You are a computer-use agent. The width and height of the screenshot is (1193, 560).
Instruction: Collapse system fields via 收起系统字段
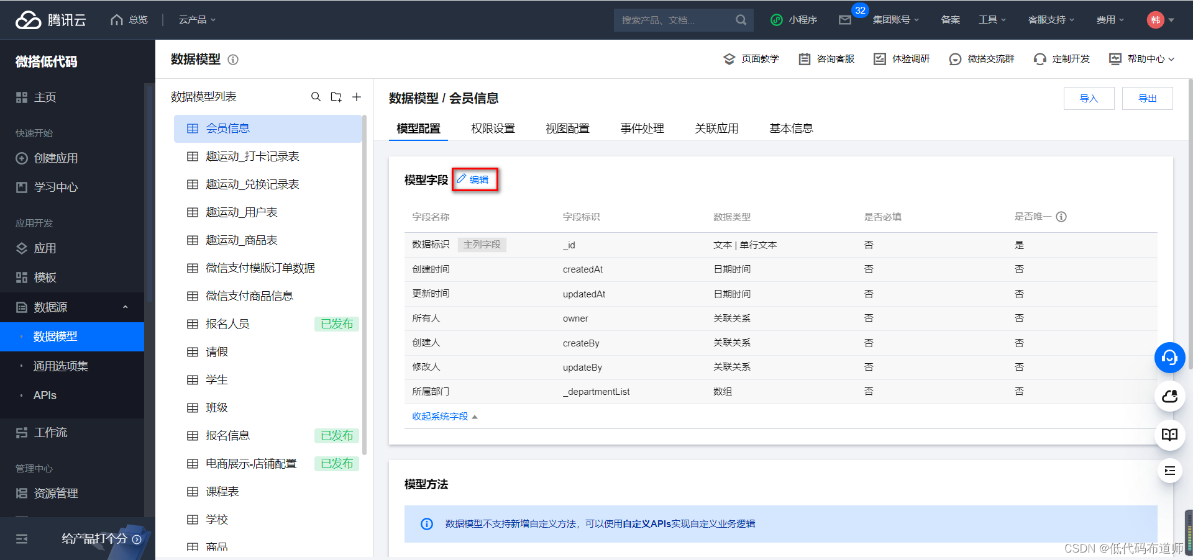(x=445, y=417)
